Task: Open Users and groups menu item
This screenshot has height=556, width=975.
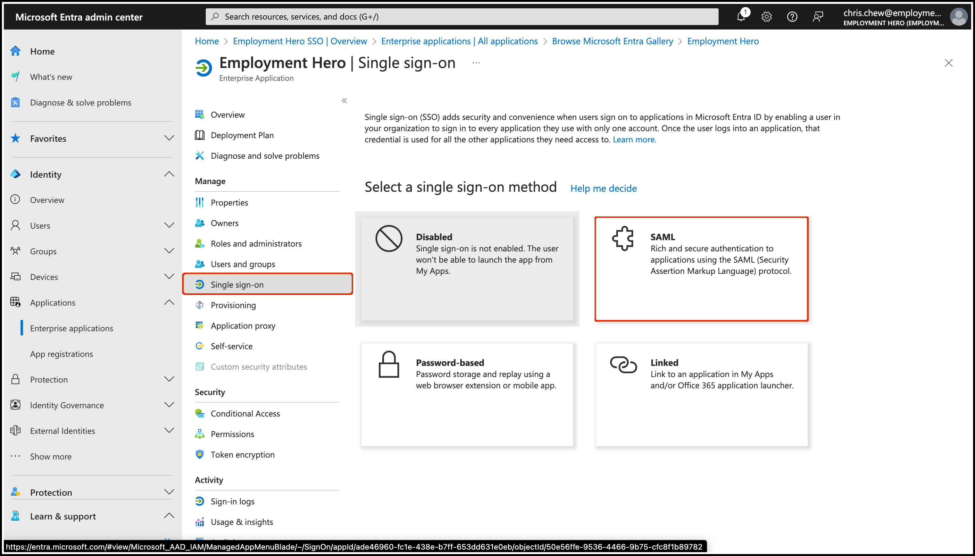Action: click(243, 264)
